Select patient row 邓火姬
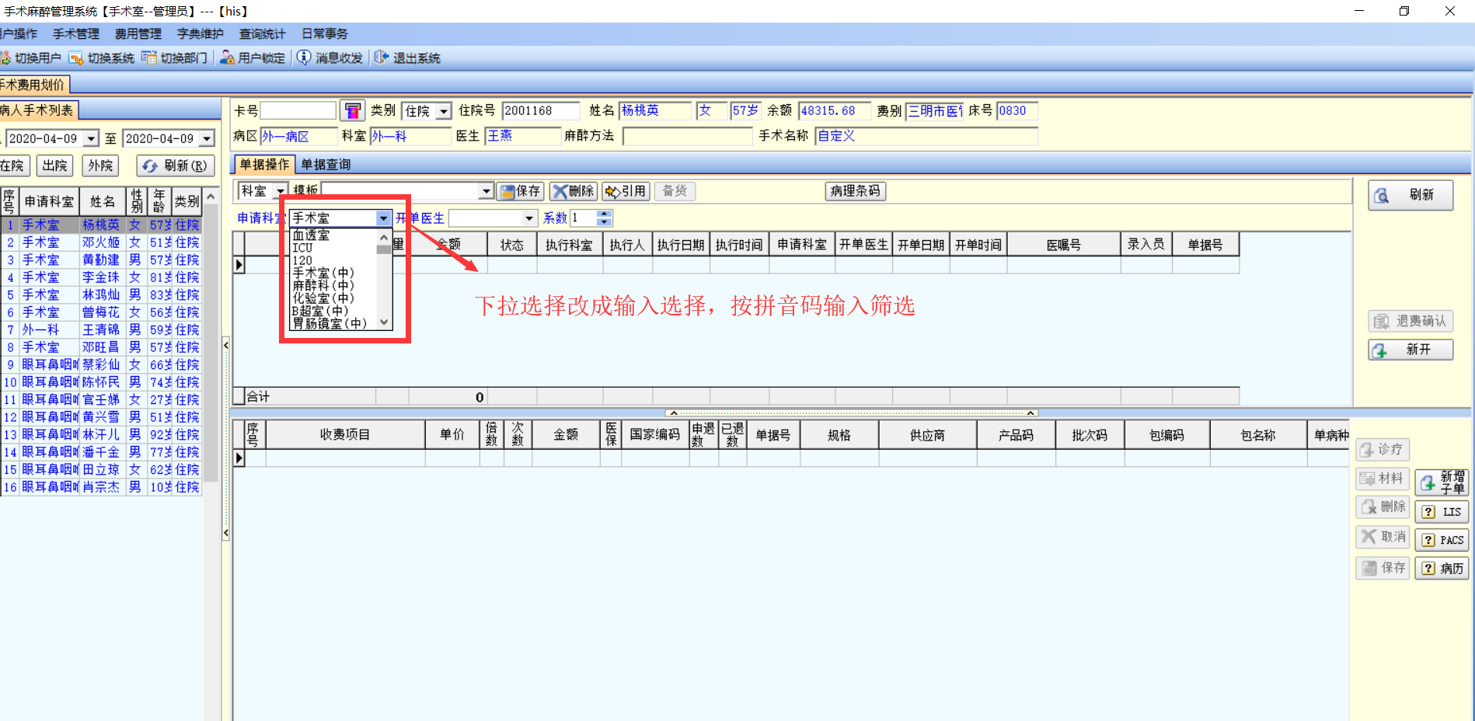This screenshot has height=721, width=1475. (101, 242)
